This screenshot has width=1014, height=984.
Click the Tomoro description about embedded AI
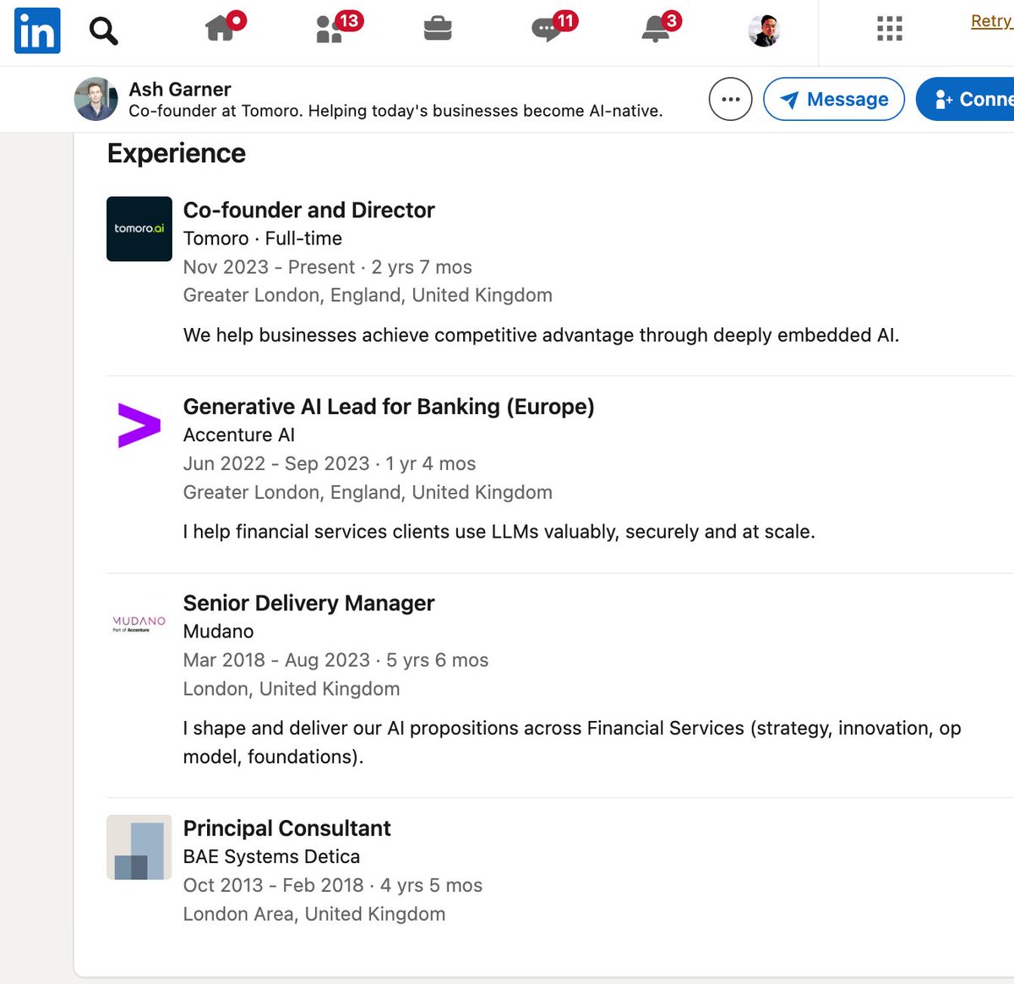pos(542,335)
